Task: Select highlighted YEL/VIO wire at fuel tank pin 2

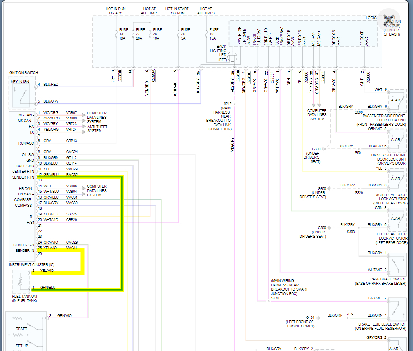Action: pyautogui.click(x=47, y=271)
